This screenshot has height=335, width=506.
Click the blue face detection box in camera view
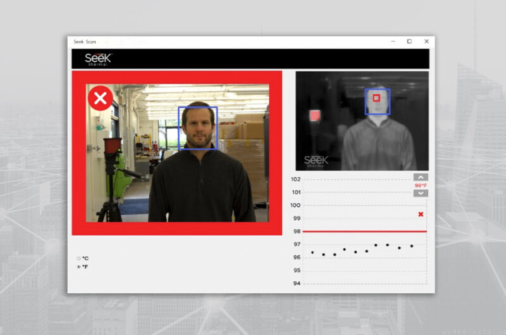(198, 128)
